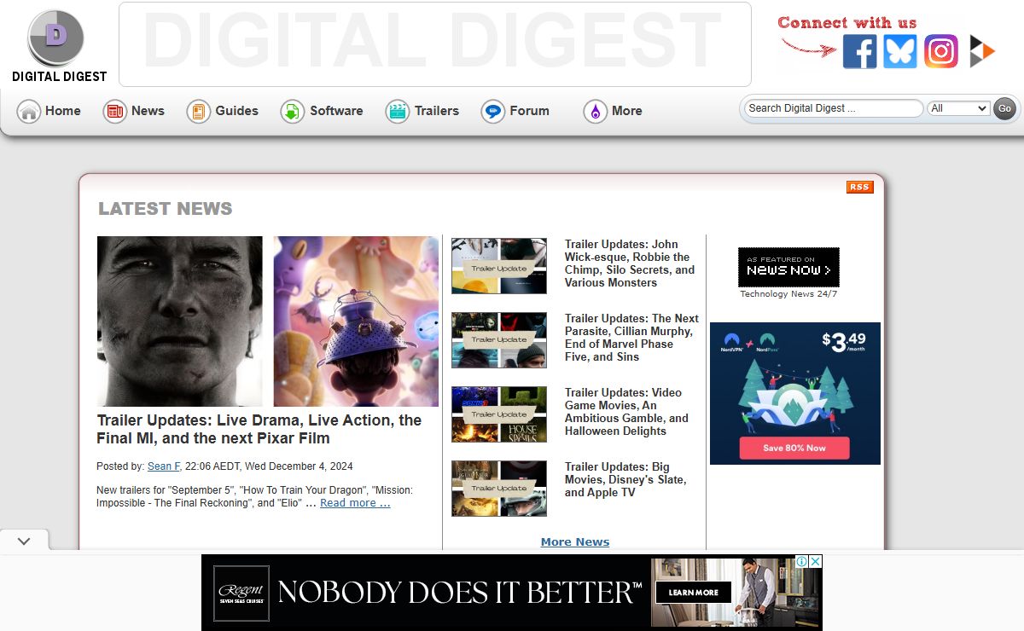Open the Instagram social icon
1024x631 pixels.
[941, 52]
